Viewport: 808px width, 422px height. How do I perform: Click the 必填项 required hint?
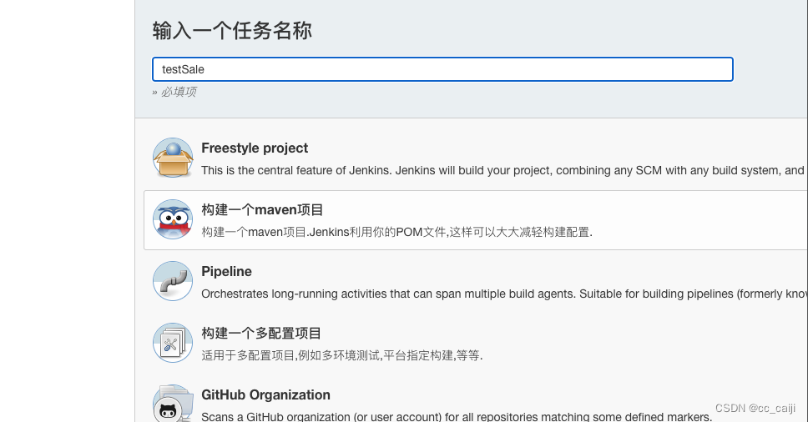[x=174, y=92]
